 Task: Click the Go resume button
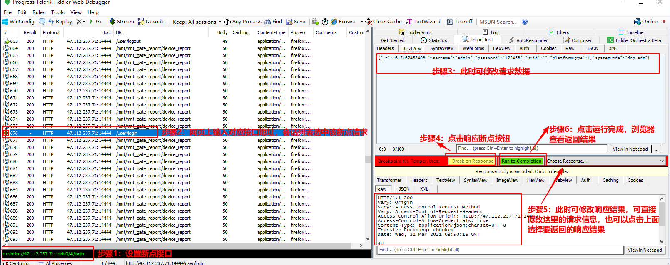click(96, 22)
